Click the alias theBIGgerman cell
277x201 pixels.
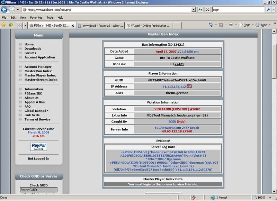pyautogui.click(x=177, y=93)
